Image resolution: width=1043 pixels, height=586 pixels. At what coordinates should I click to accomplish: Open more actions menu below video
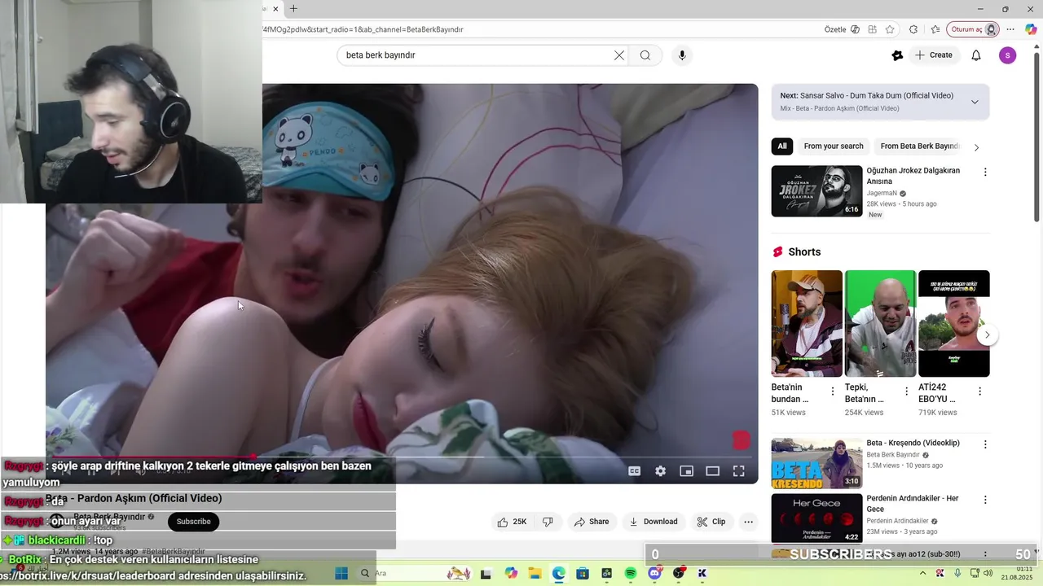click(748, 522)
